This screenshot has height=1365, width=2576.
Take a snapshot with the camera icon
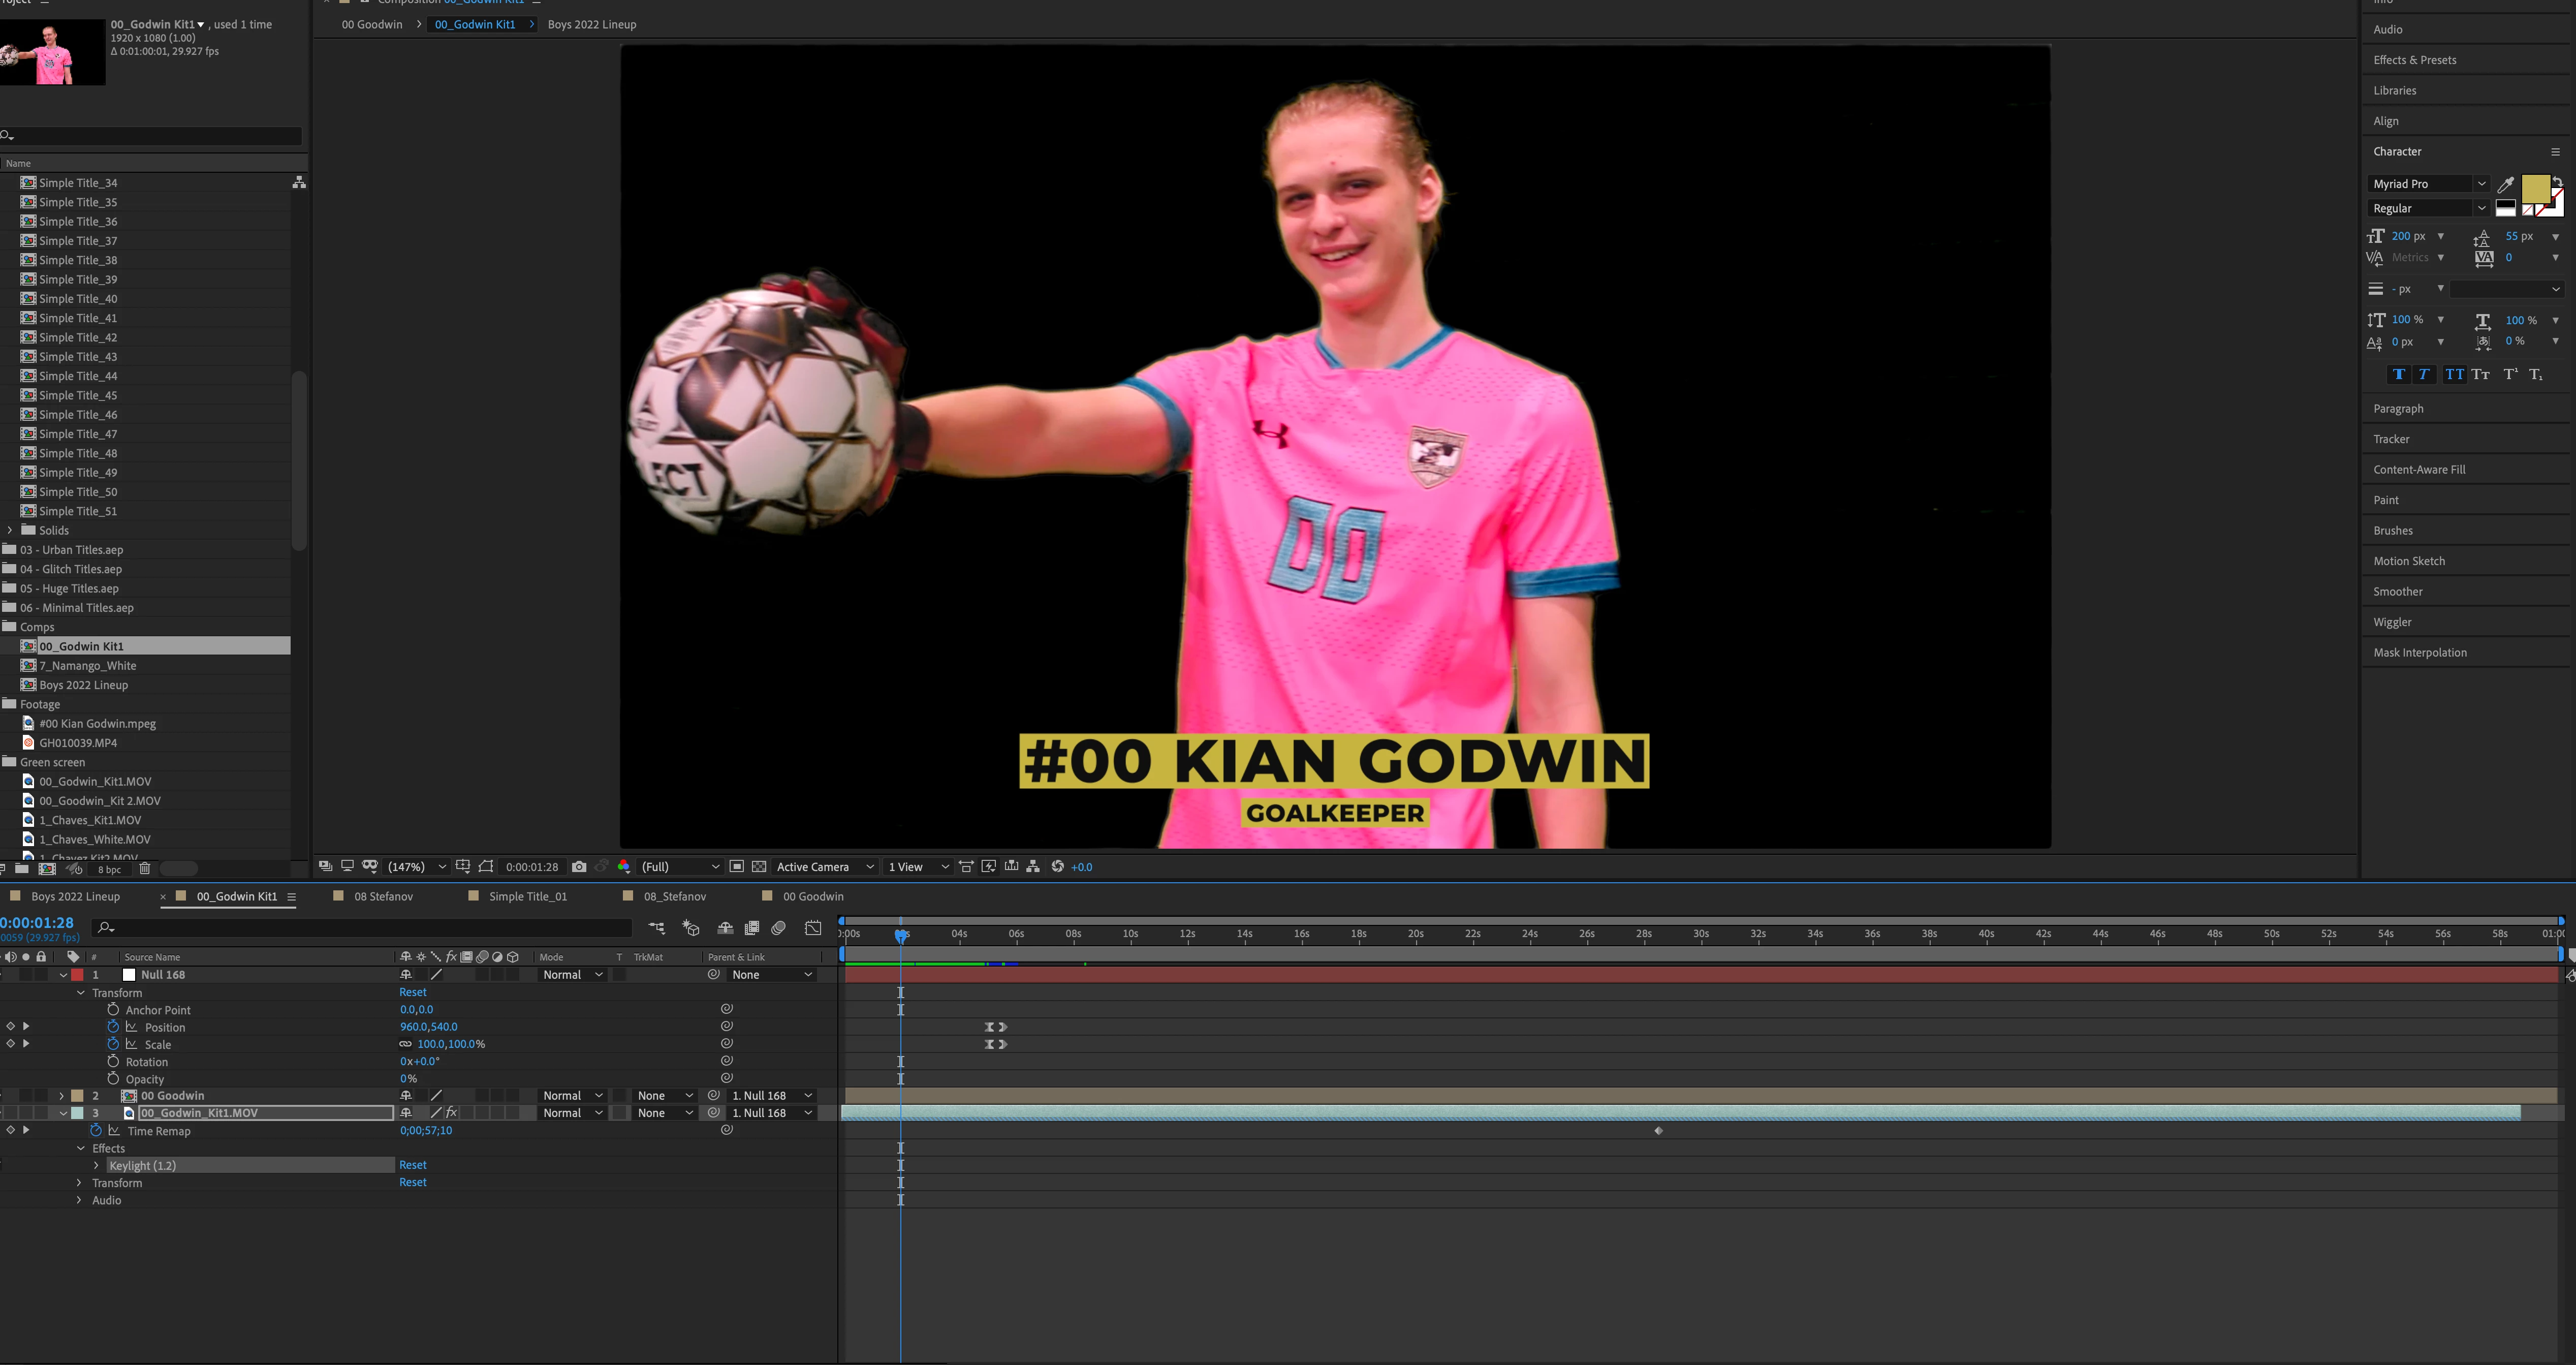(579, 866)
